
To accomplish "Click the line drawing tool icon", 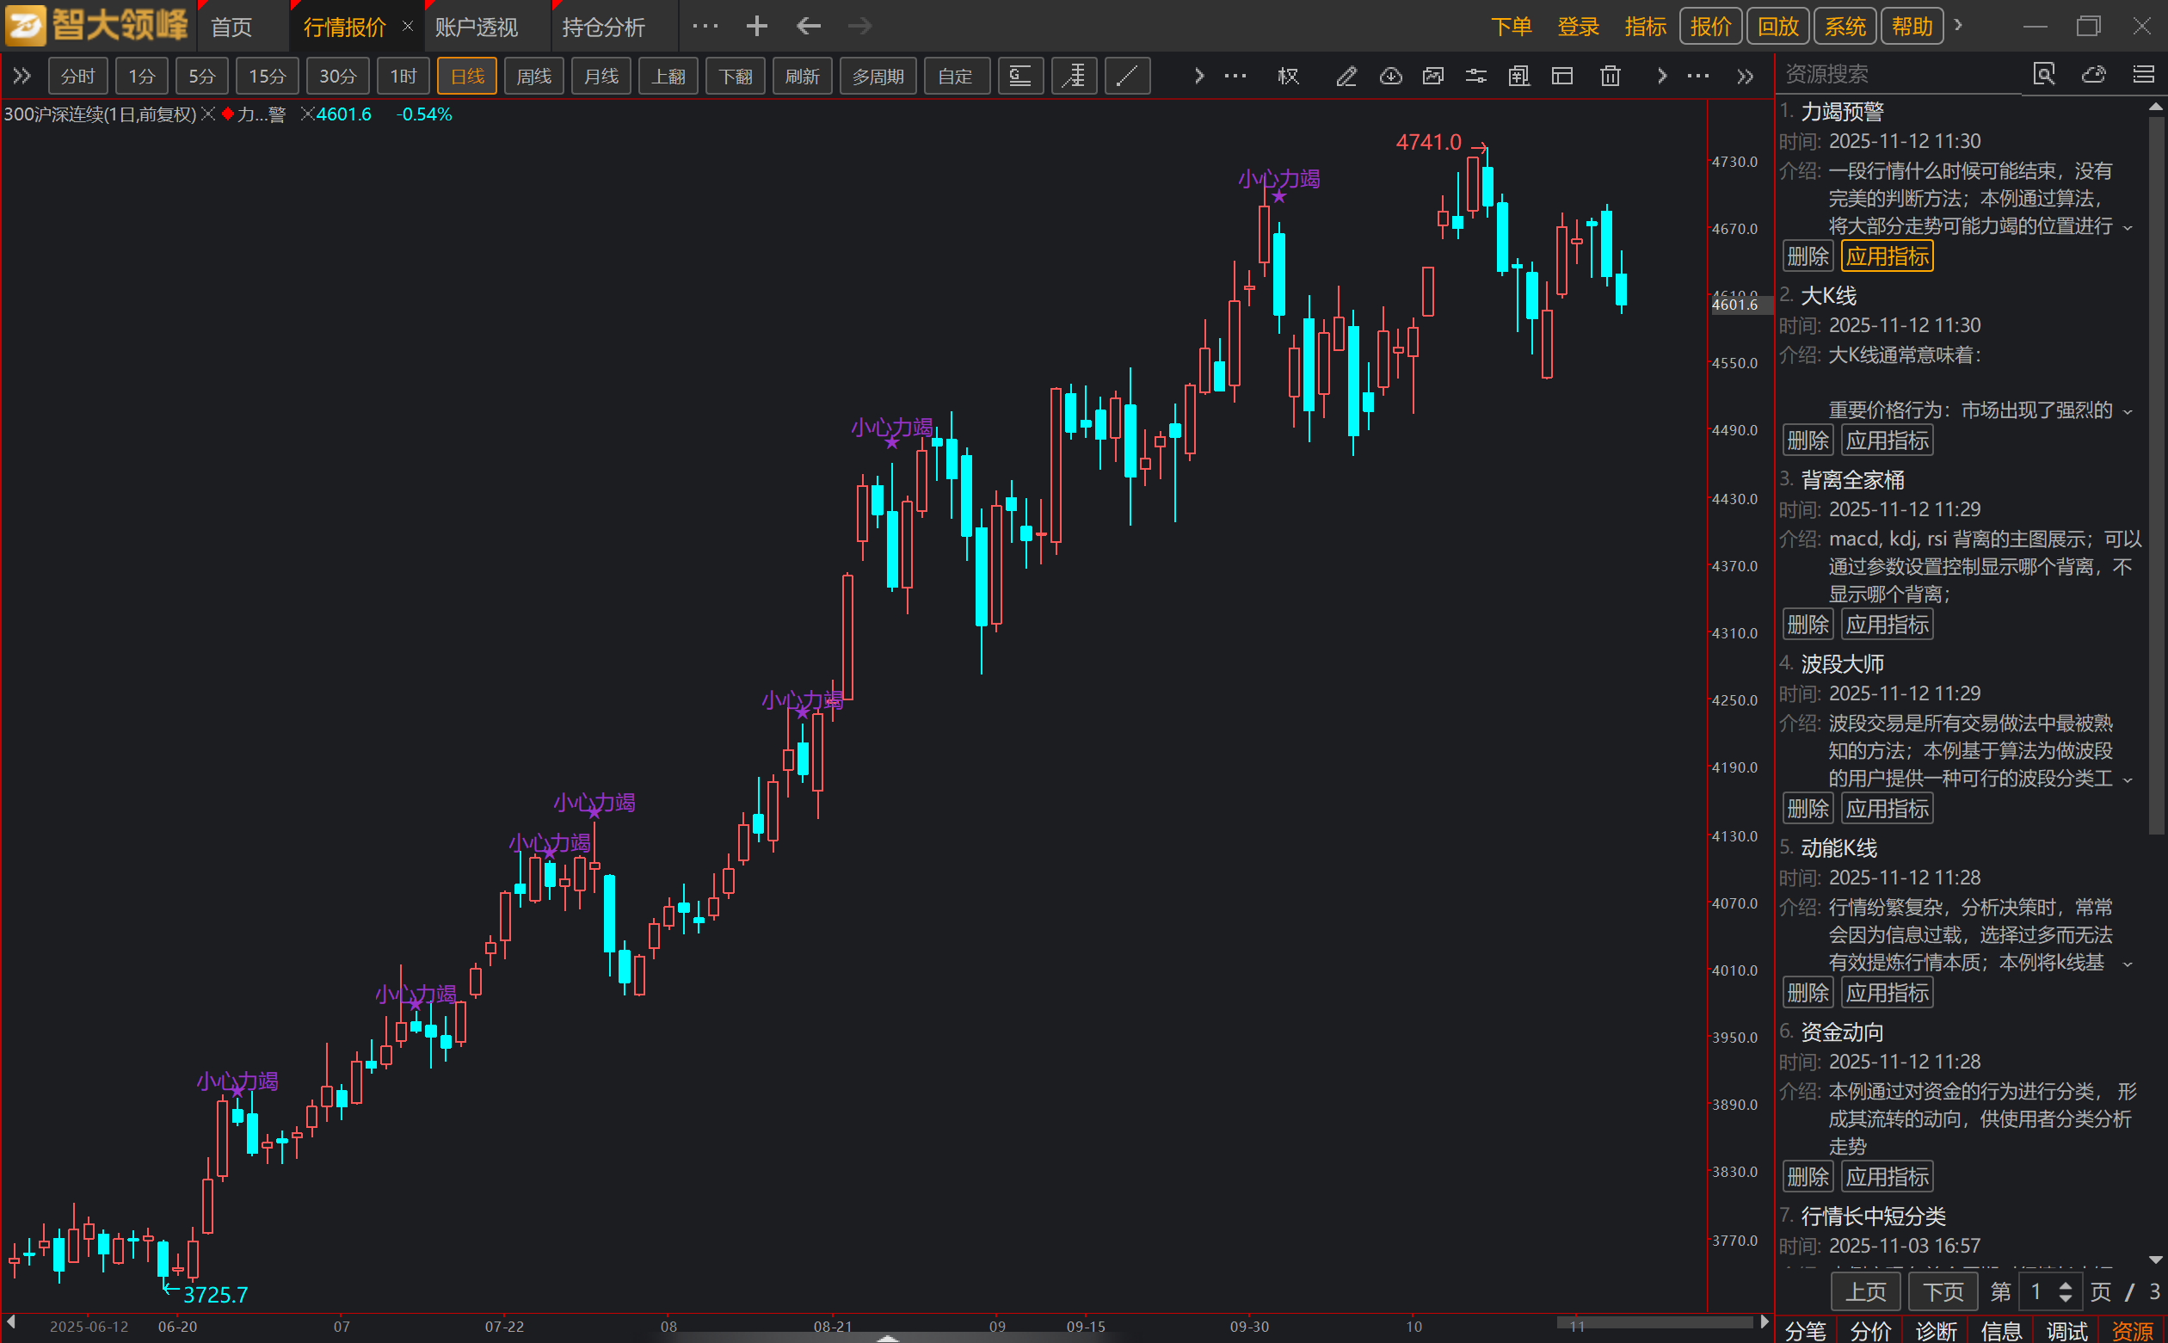I will coord(1126,77).
